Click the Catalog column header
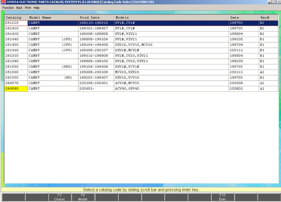The width and height of the screenshot is (281, 202). click(x=16, y=18)
